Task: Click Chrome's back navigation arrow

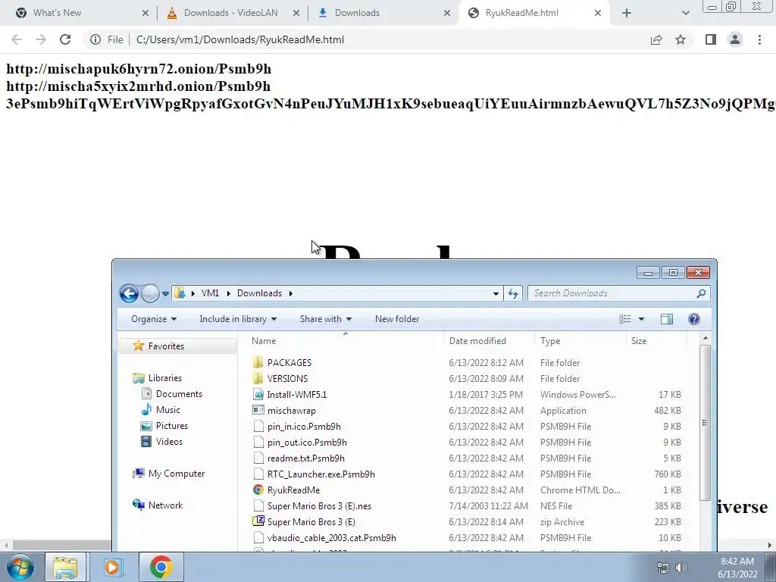Action: tap(17, 39)
